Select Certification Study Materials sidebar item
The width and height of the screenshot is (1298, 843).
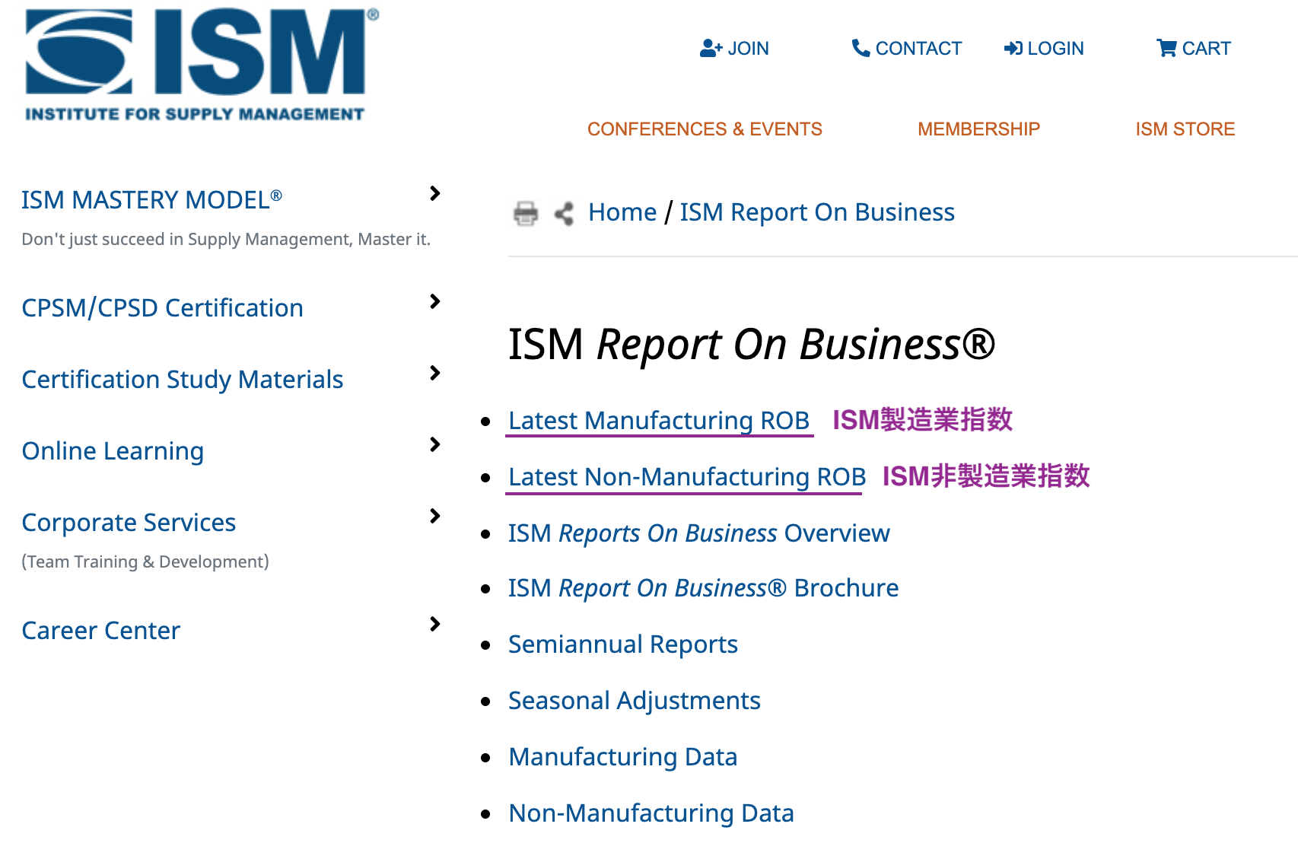pos(183,379)
